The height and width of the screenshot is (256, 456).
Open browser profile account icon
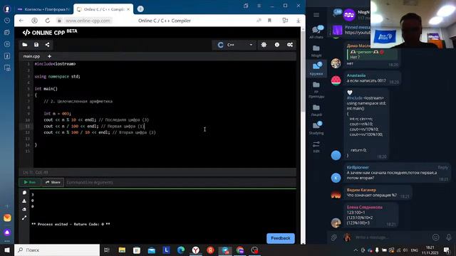coord(35,21)
